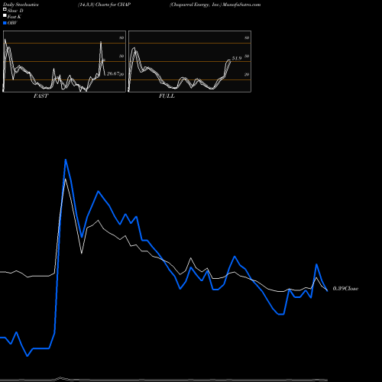Click the FULL chart caption
The height and width of the screenshot is (382, 382).
pyautogui.click(x=167, y=96)
